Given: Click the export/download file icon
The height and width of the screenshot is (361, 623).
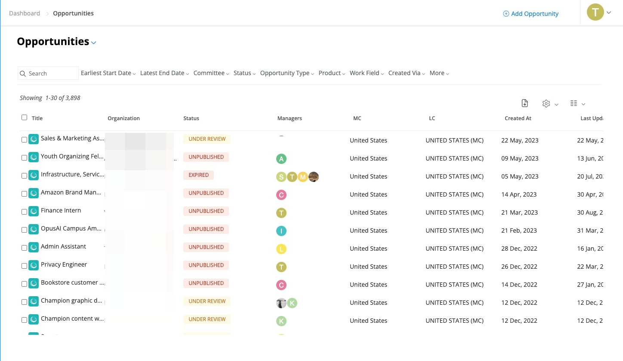Looking at the screenshot, I should (524, 103).
